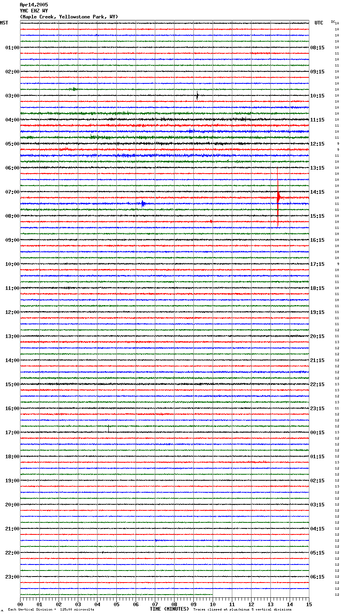Click the 05:00 MST row label
Image resolution: width=341 pixels, height=615 pixels.
(12, 144)
